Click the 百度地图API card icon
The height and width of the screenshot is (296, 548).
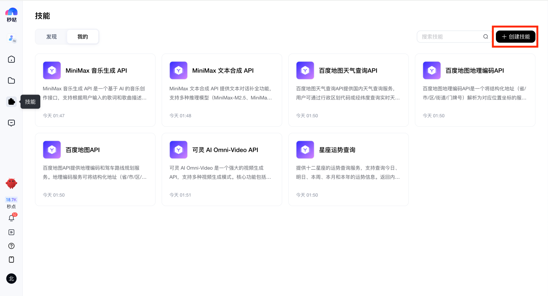[52, 150]
